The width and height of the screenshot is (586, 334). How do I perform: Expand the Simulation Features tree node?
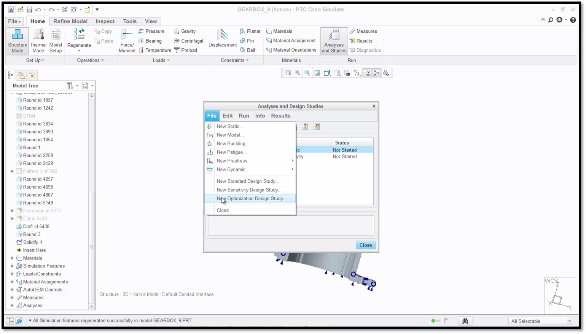[13, 266]
